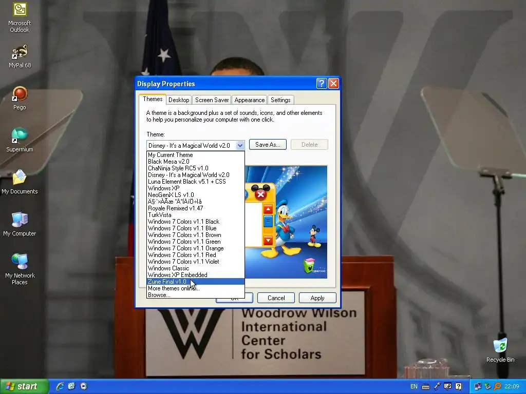Select the MyPal 68 desktop shortcut
The height and width of the screenshot is (394, 526).
(20, 56)
